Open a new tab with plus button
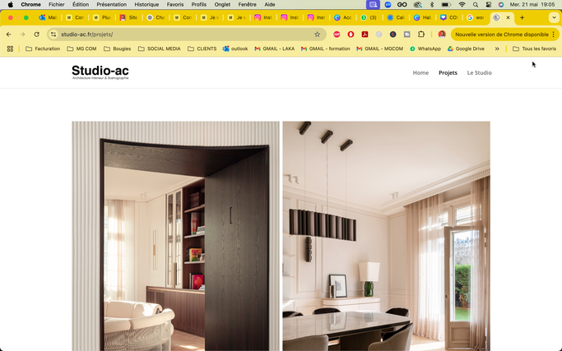This screenshot has width=562, height=351. point(522,17)
